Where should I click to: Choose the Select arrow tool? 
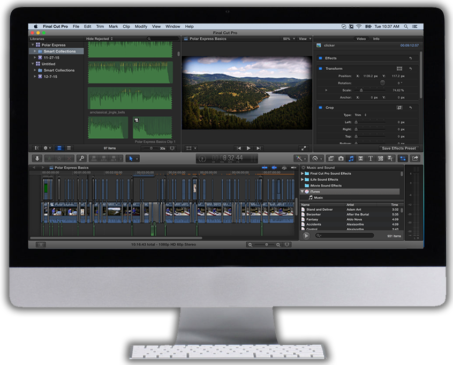(x=131, y=158)
